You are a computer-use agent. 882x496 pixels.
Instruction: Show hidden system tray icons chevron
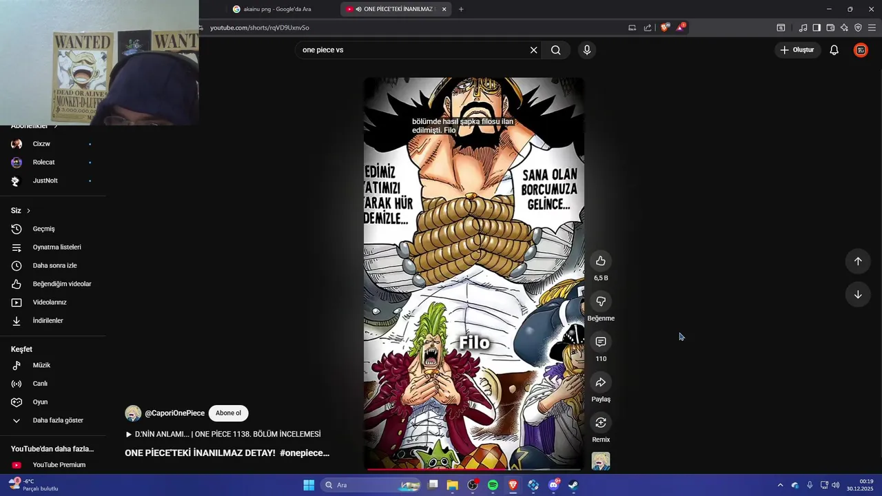pyautogui.click(x=780, y=485)
